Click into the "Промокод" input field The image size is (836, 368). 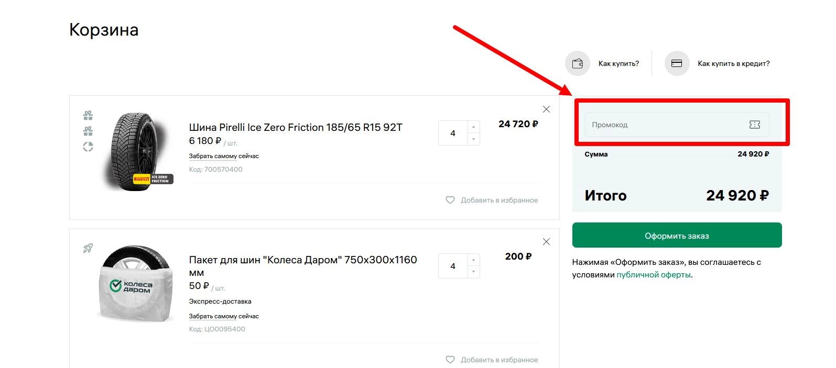click(666, 125)
